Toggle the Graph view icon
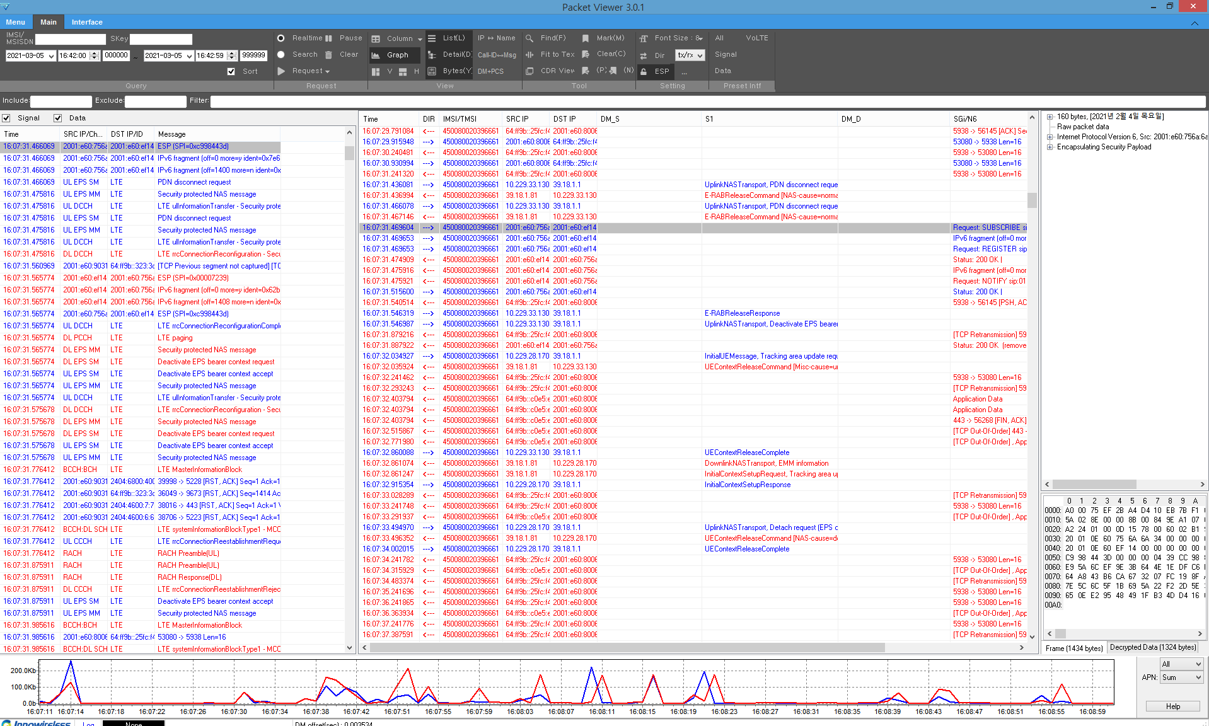Viewport: 1209px width, 726px height. [x=376, y=55]
